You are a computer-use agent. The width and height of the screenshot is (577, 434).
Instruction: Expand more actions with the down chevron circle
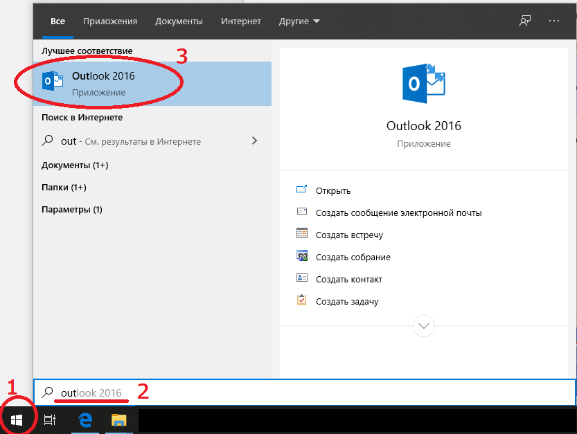pos(423,325)
